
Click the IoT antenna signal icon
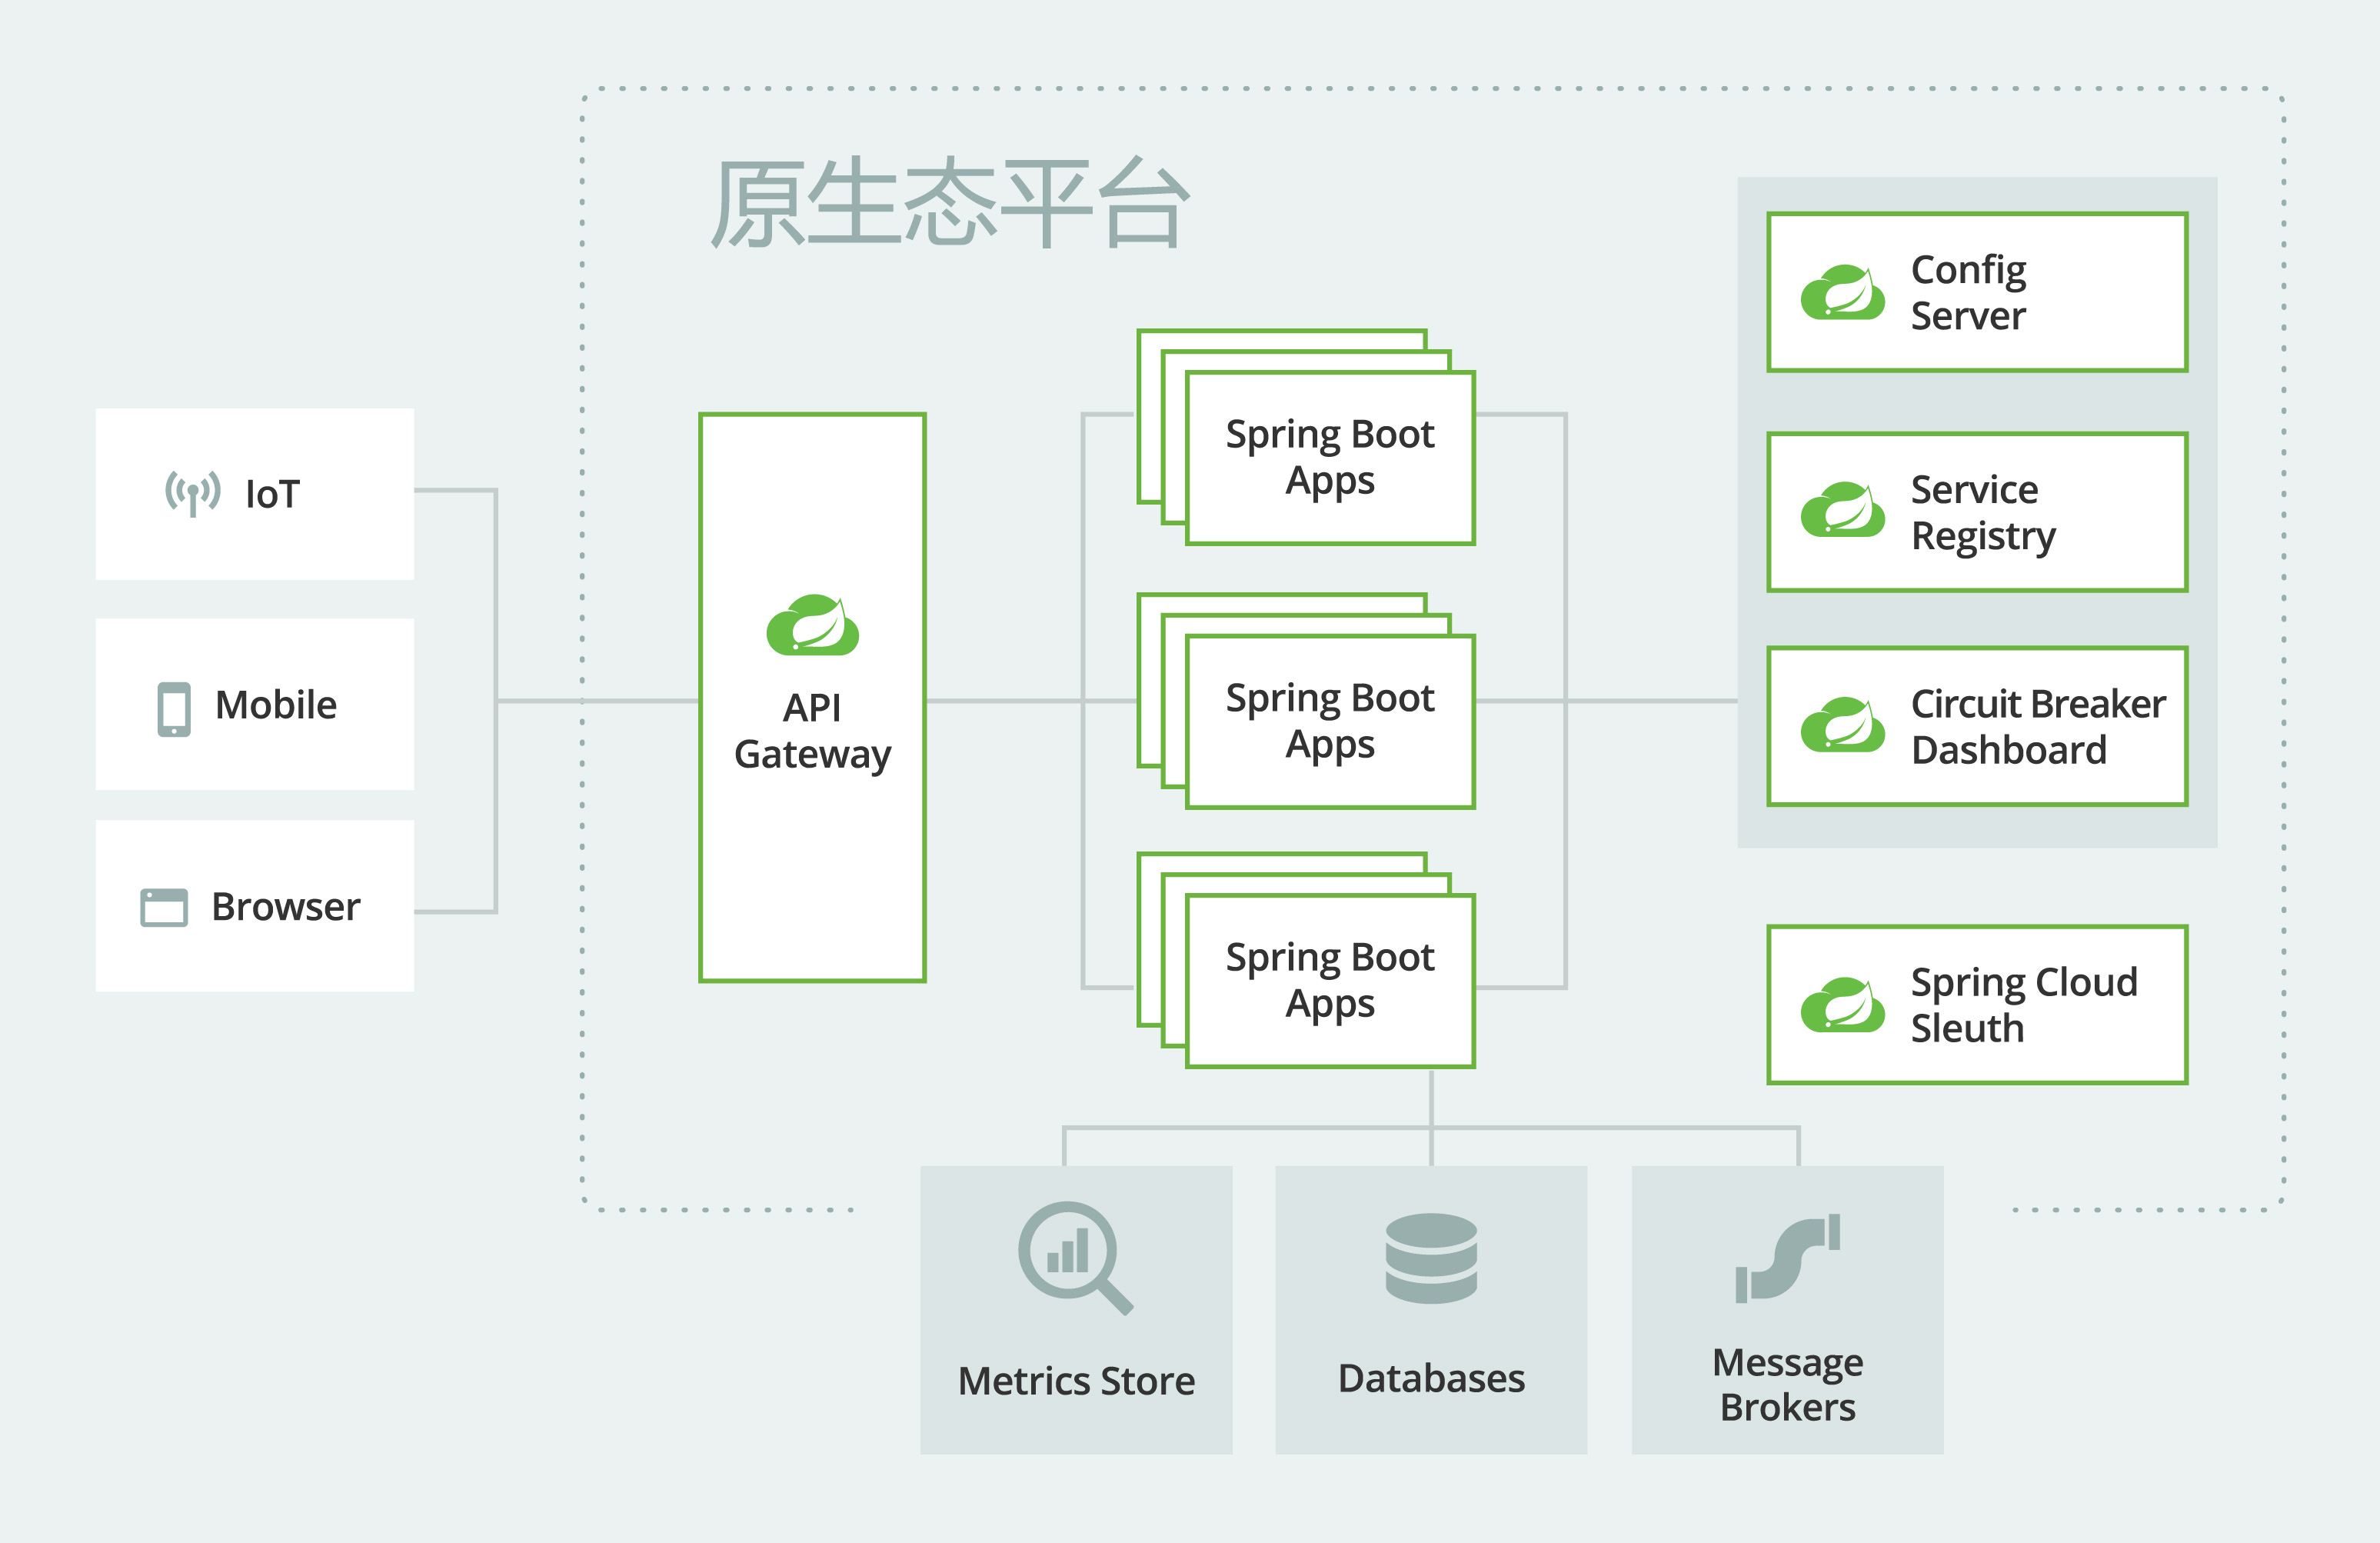[x=193, y=493]
